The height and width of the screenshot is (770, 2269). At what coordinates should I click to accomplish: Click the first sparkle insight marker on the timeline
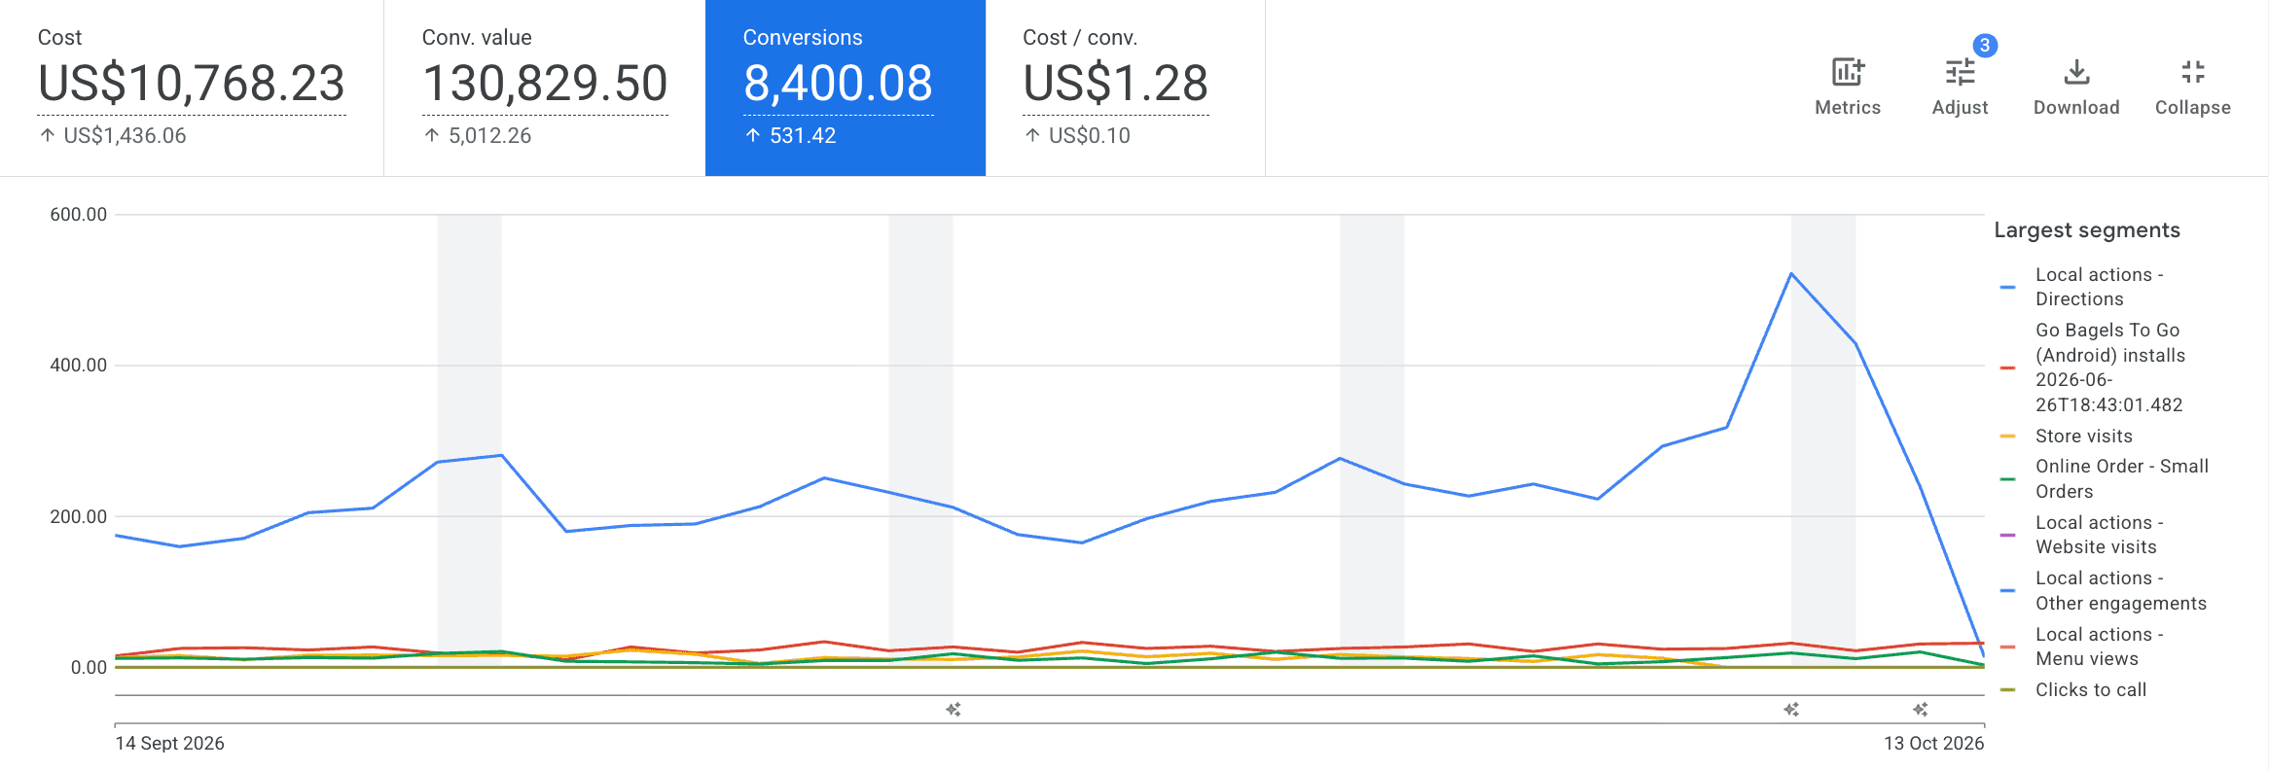point(954,710)
